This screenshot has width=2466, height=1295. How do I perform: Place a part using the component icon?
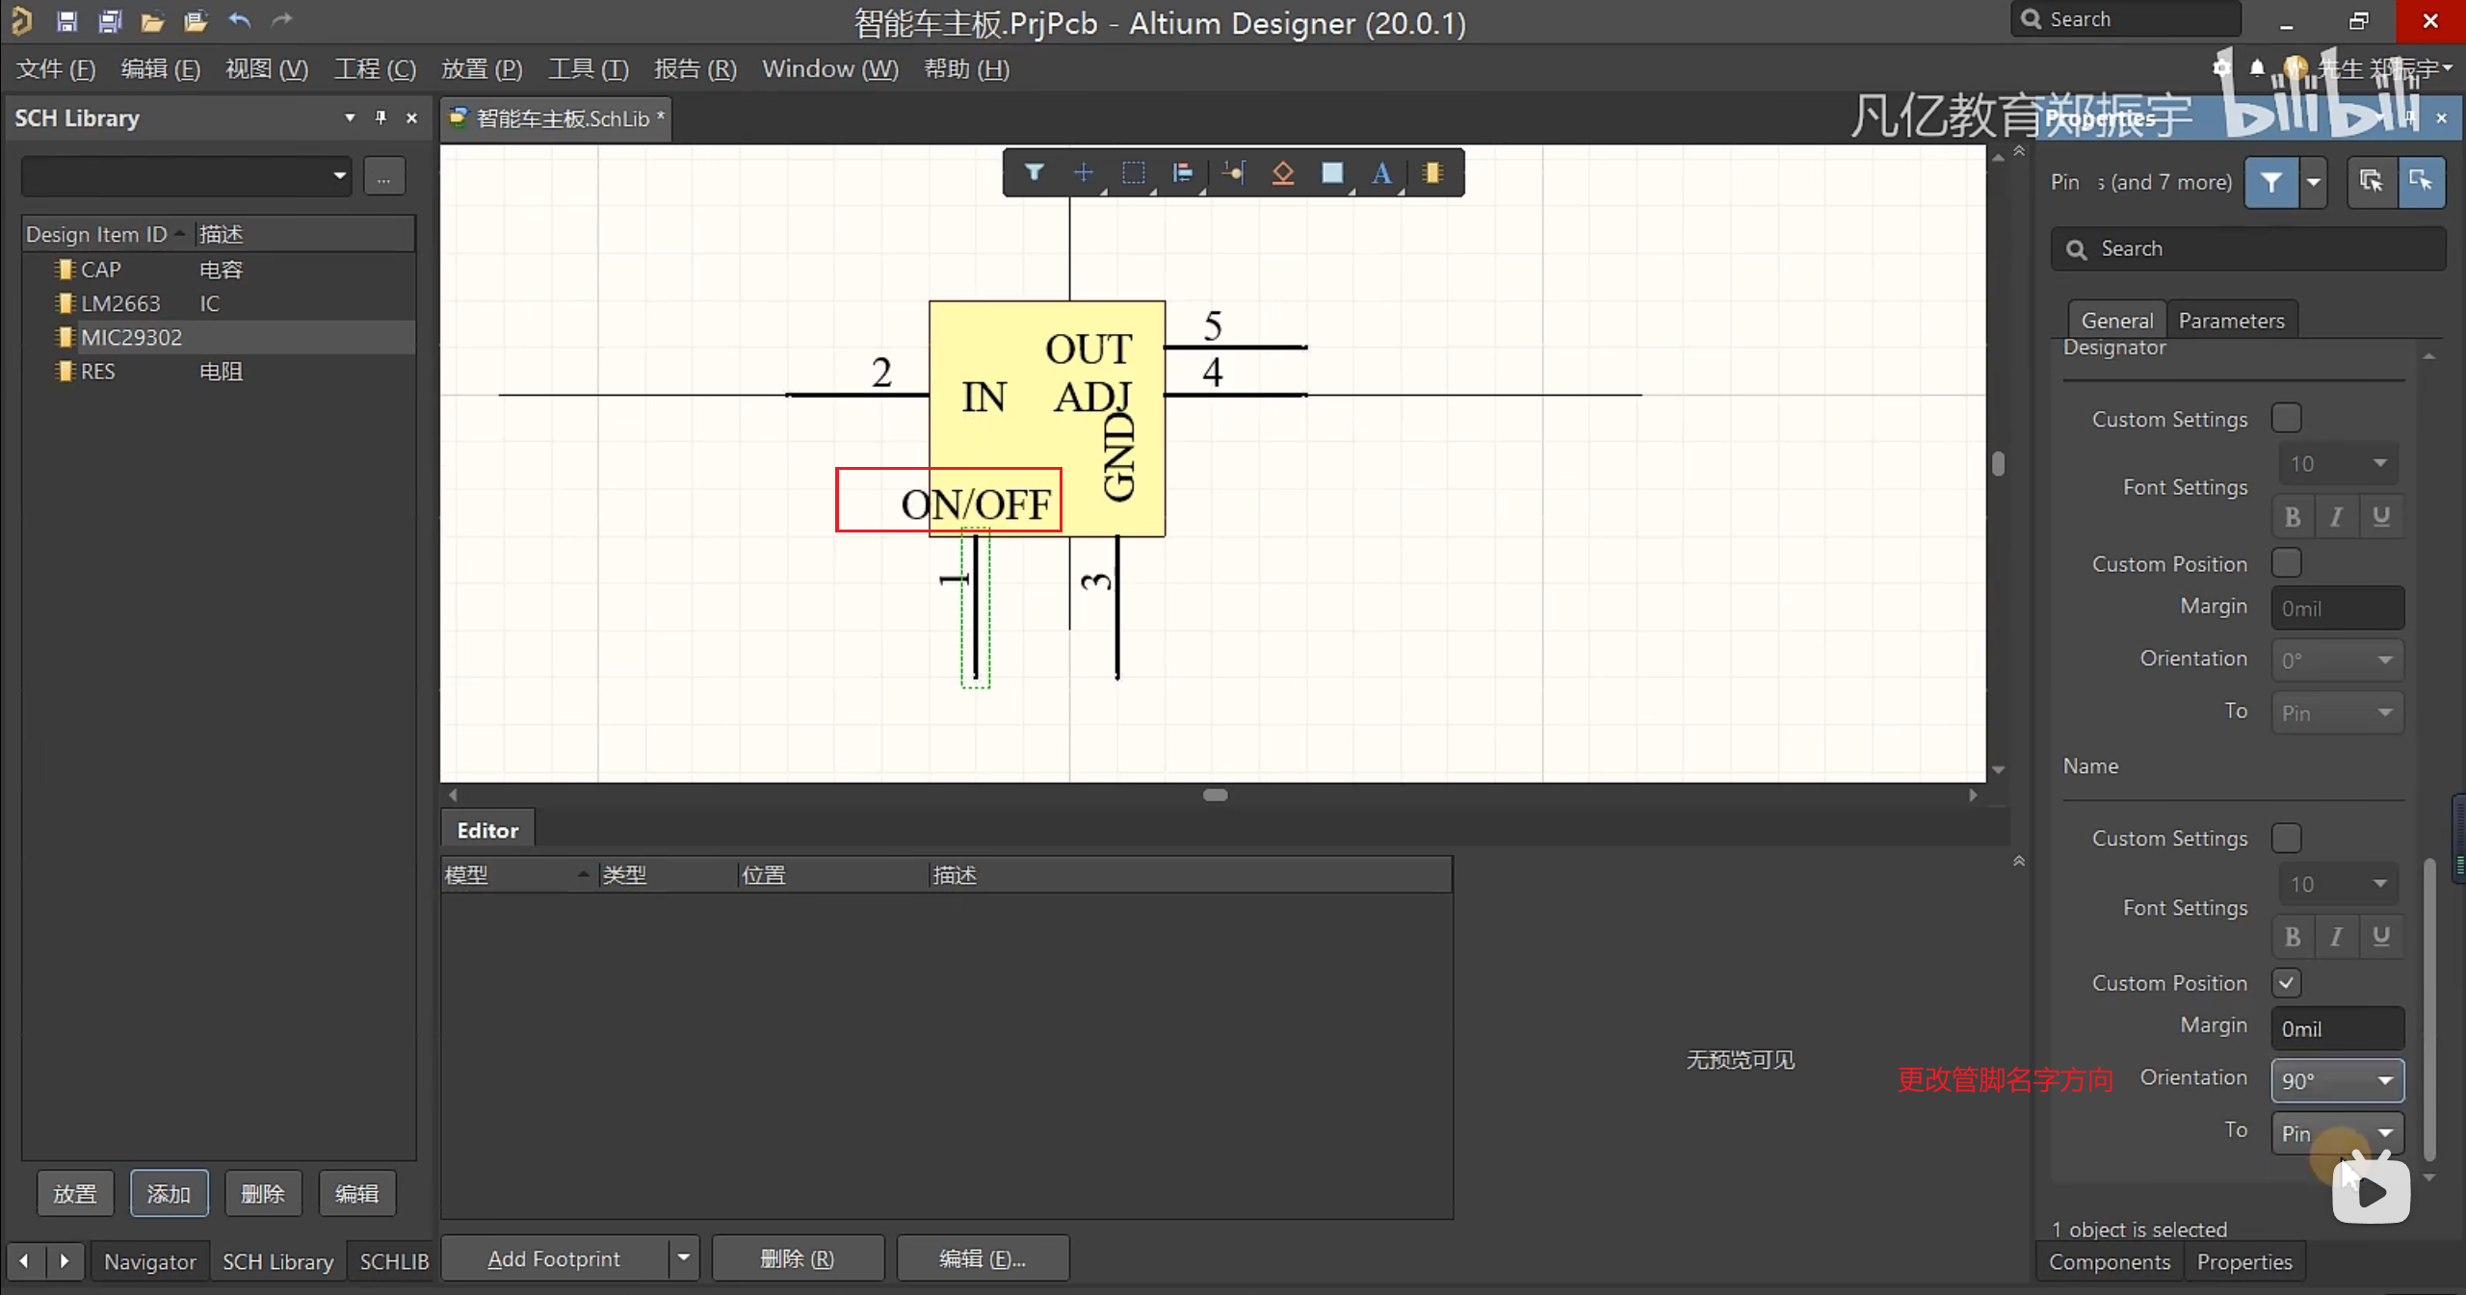1433,173
